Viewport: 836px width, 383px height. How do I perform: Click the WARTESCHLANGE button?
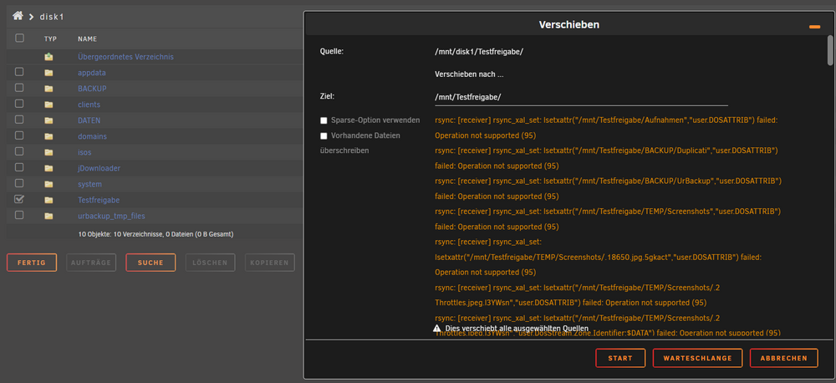(x=697, y=358)
